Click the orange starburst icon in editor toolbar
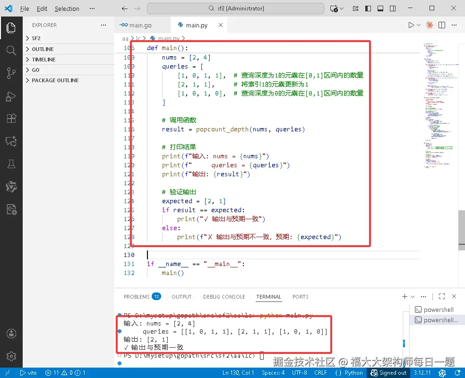Image resolution: width=465 pixels, height=378 pixels. (x=430, y=25)
